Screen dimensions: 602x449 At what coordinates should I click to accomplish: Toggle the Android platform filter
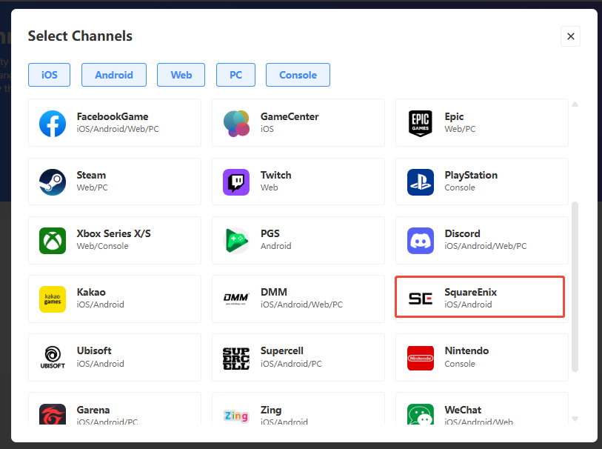point(114,75)
